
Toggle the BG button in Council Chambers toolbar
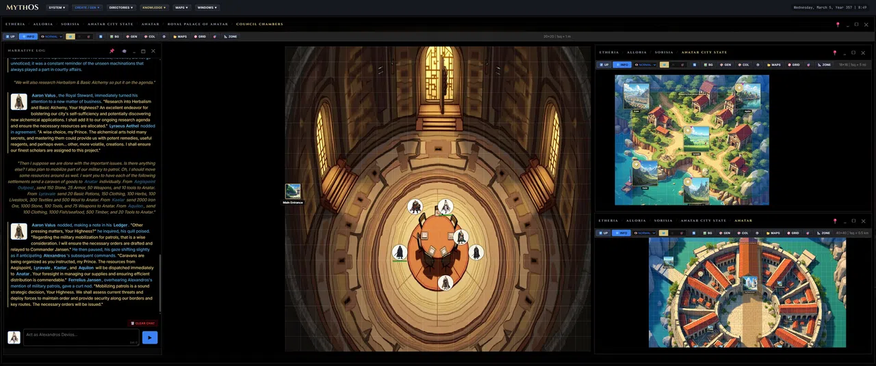(115, 36)
